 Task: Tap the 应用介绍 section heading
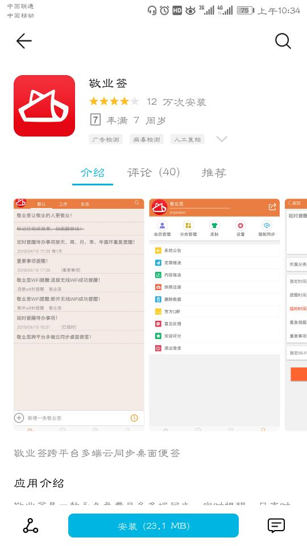tap(39, 483)
